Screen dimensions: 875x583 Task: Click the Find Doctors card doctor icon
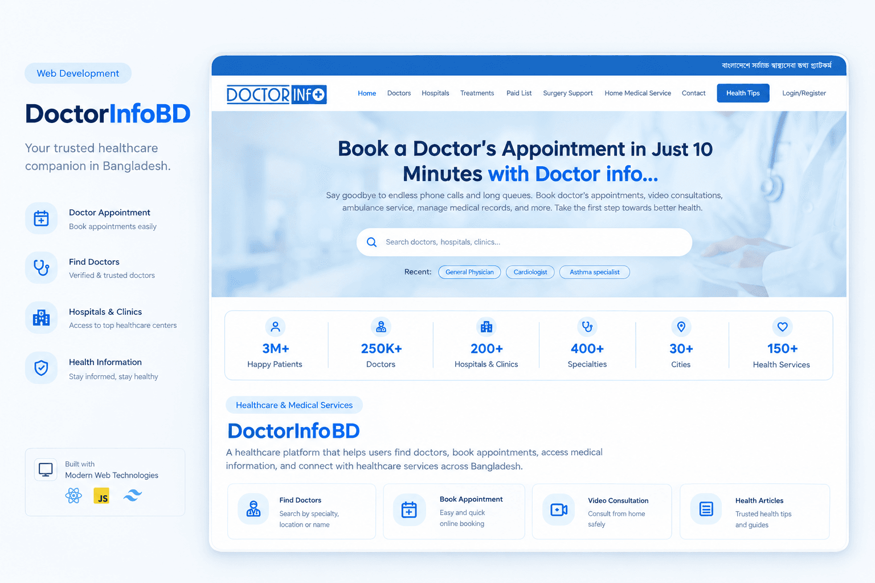click(253, 509)
